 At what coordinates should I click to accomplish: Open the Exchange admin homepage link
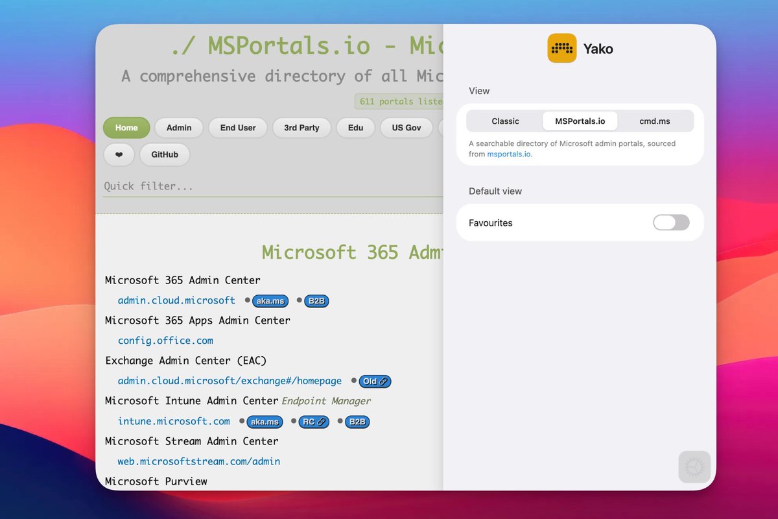point(230,381)
